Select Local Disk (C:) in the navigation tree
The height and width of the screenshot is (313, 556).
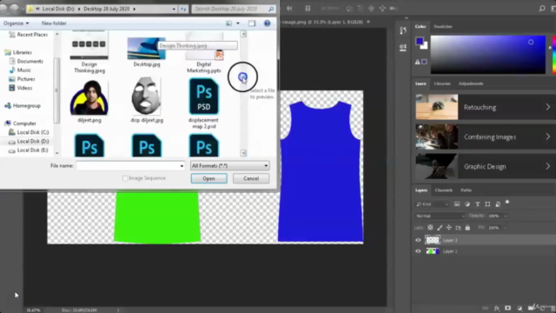pyautogui.click(x=29, y=132)
